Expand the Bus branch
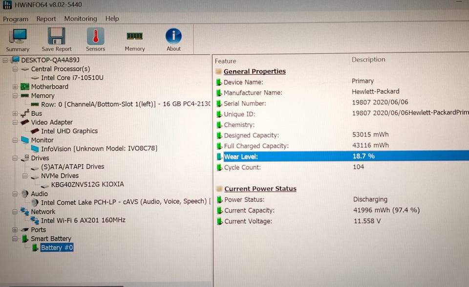469x287 pixels. tap(15, 113)
